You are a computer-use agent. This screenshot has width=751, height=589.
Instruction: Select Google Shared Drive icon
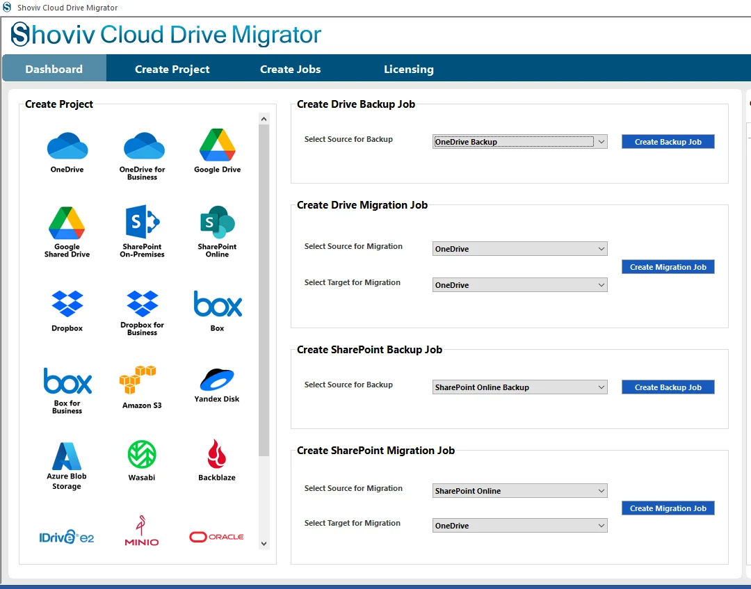67,223
